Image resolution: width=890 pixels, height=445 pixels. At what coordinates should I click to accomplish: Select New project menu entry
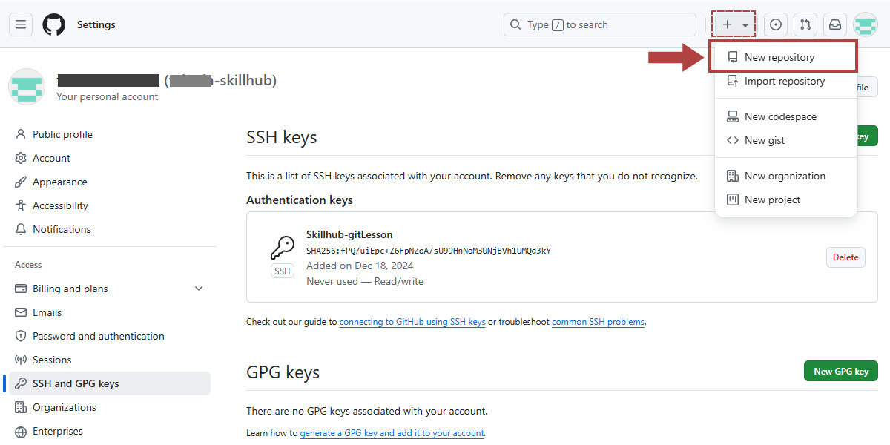(x=785, y=200)
